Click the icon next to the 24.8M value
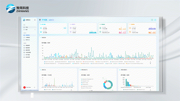Screen dimensions: 180x101 coord(41,32)
